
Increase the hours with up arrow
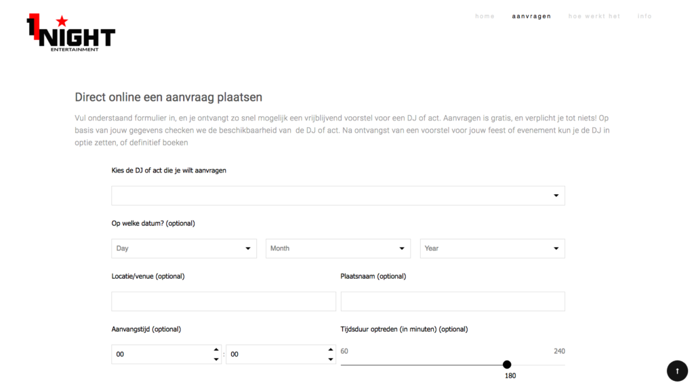tap(216, 349)
